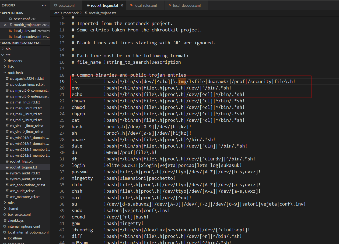Image resolution: width=339 pixels, height=244 pixels.
Task: Close rootkit_trojans.txt in Open Editors list
Action: point(5,25)
